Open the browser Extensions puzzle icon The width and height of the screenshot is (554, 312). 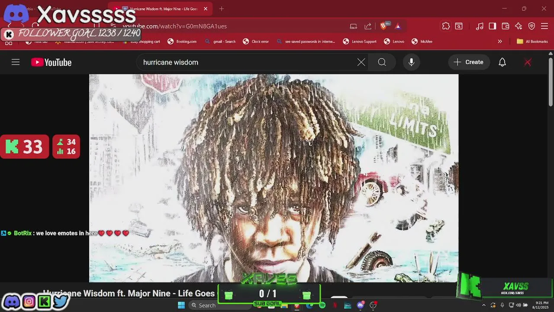446,26
